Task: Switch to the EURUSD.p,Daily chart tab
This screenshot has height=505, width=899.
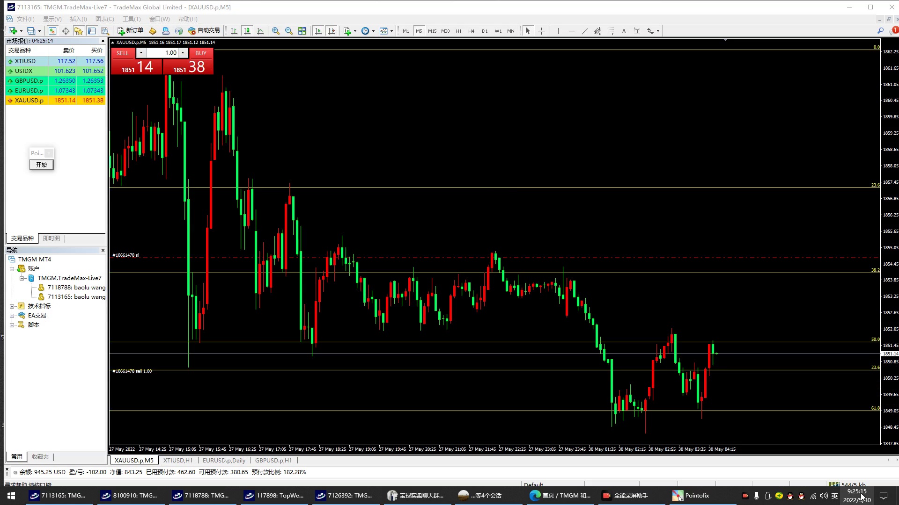Action: click(x=224, y=461)
